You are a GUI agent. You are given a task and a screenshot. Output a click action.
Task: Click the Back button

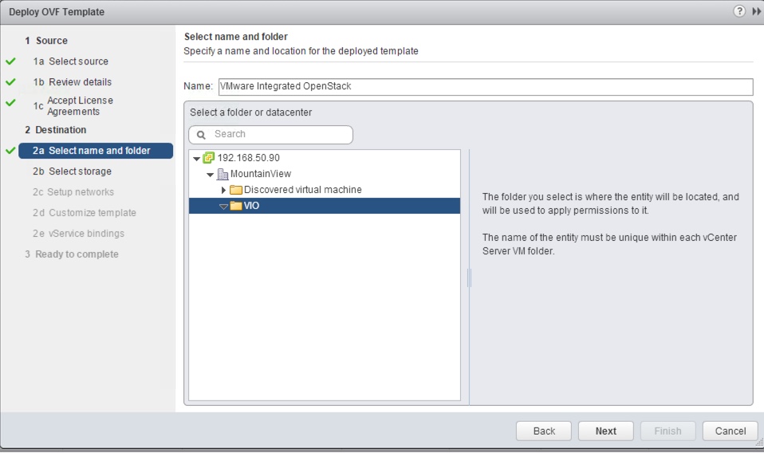click(x=544, y=431)
